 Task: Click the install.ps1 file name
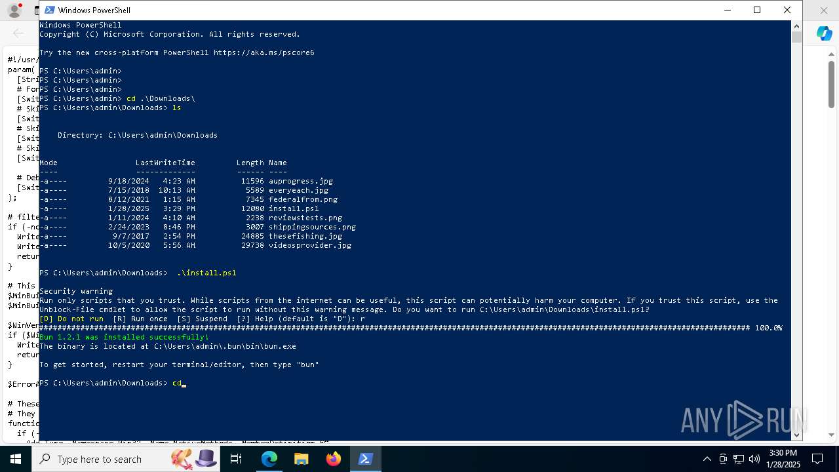[294, 208]
